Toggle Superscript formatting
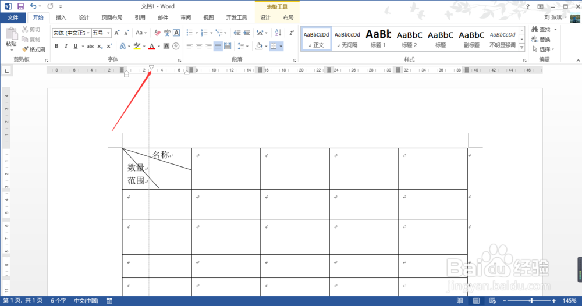This screenshot has height=306, width=582. tap(109, 47)
